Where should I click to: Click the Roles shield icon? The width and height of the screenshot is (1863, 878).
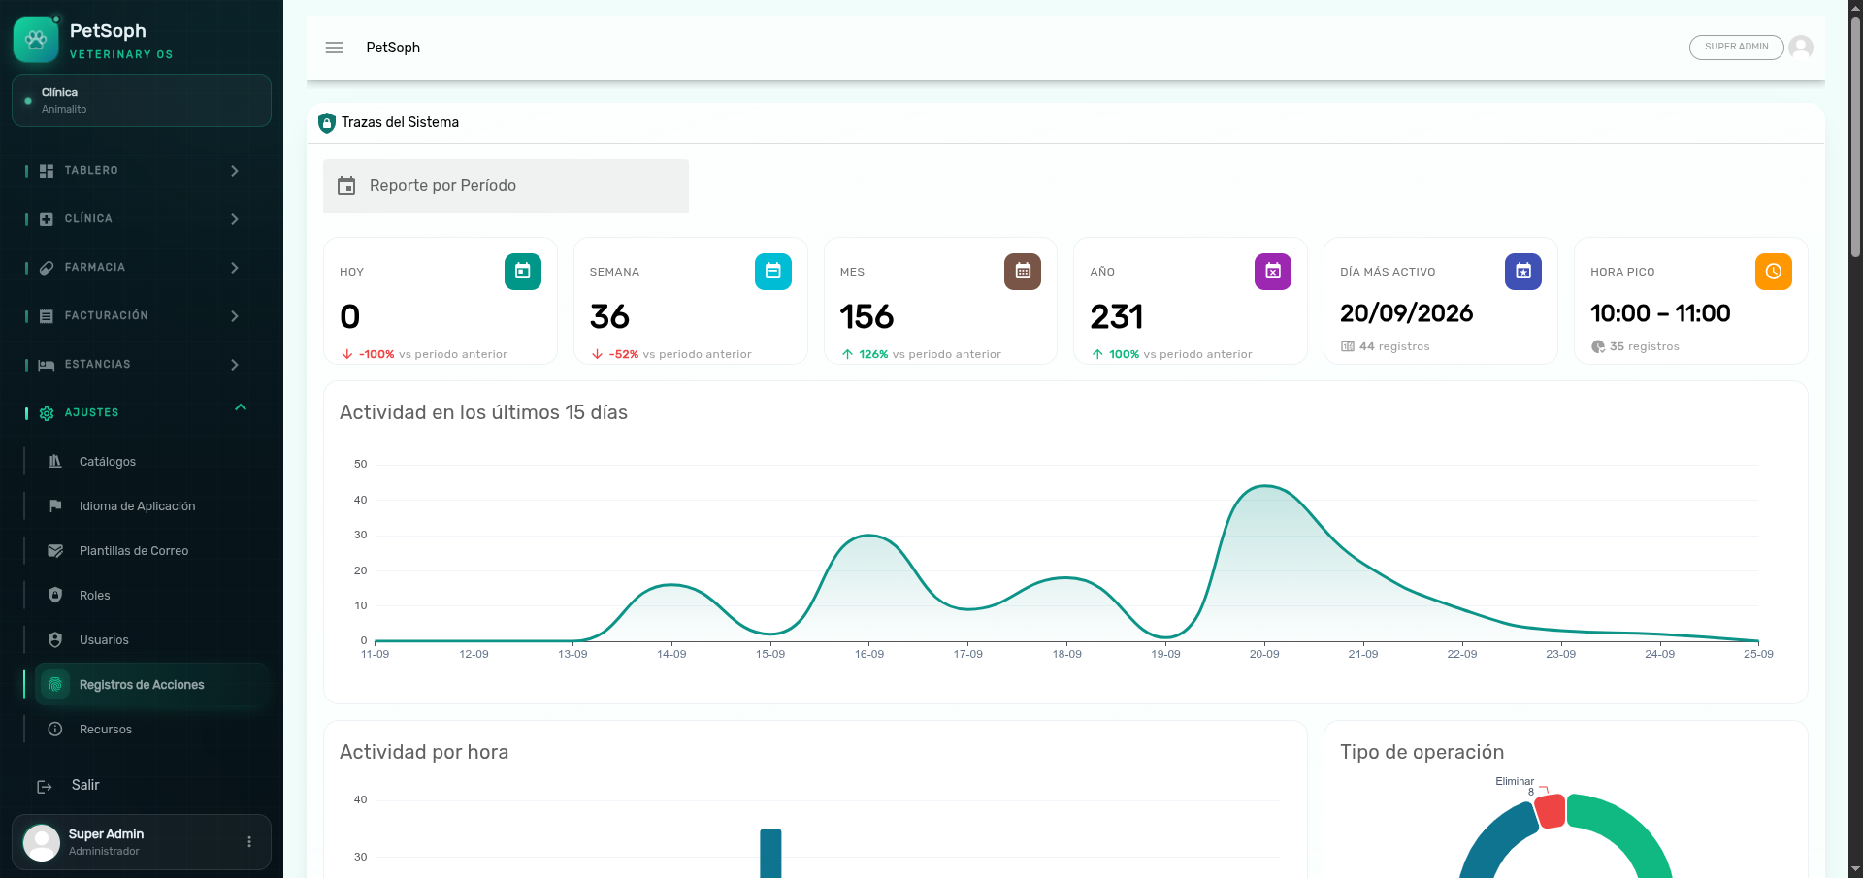(x=55, y=595)
